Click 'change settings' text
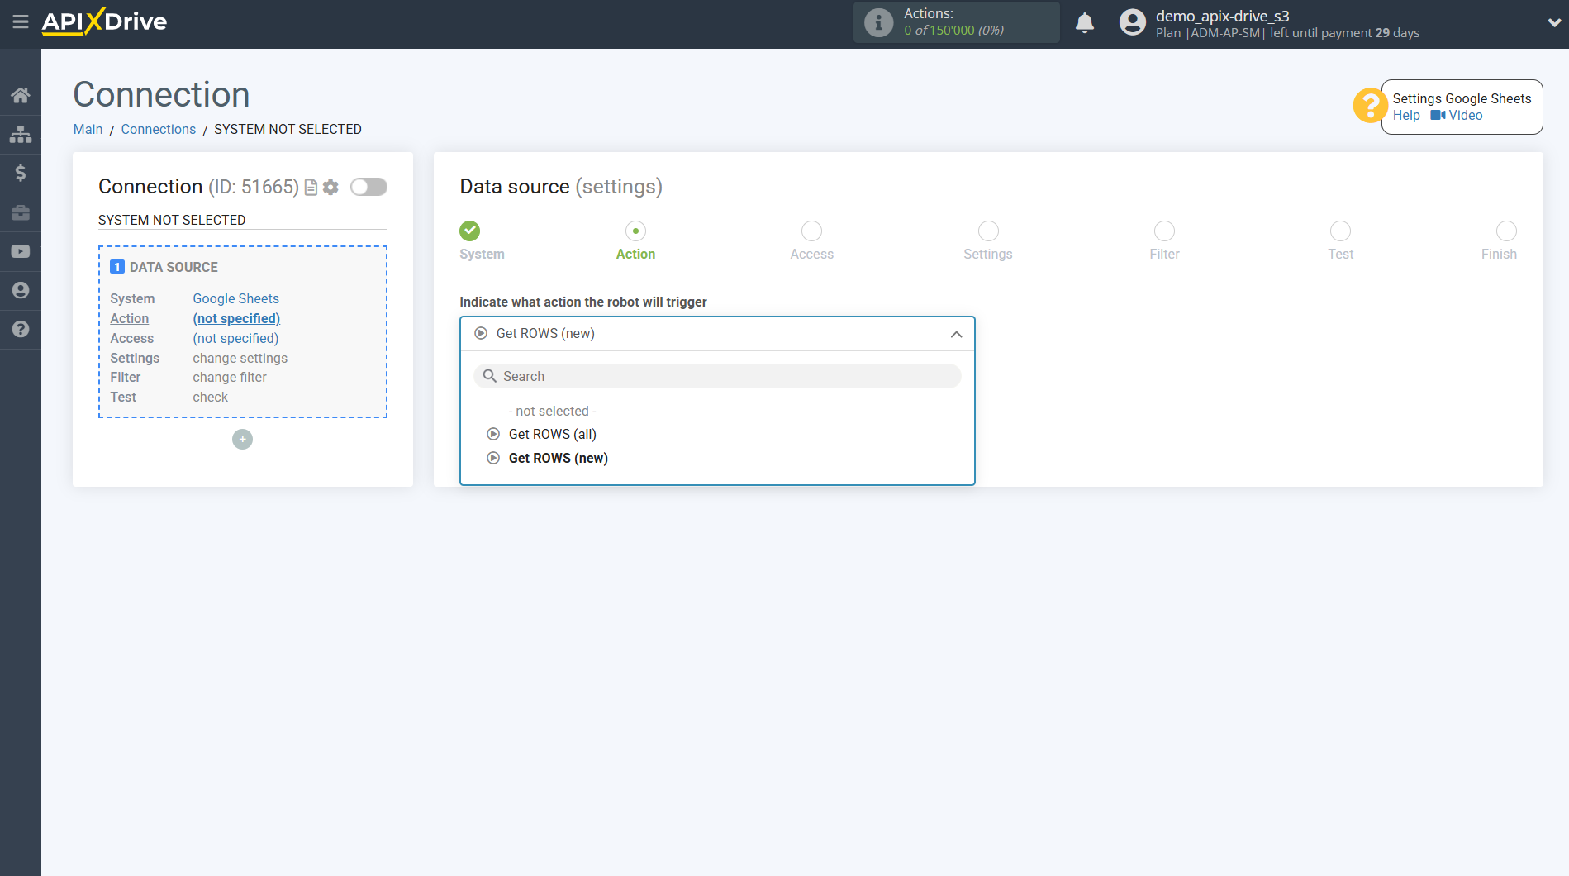Viewport: 1569px width, 876px height. [240, 358]
